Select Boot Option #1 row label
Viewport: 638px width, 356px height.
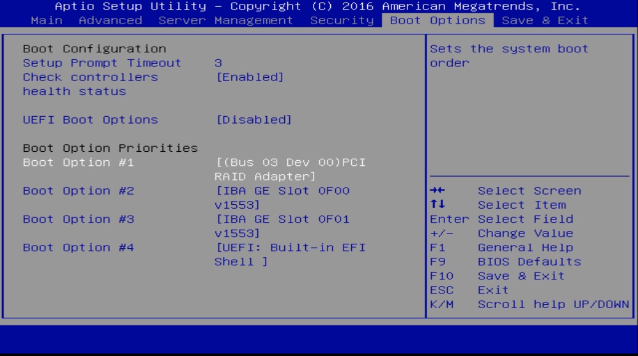79,163
